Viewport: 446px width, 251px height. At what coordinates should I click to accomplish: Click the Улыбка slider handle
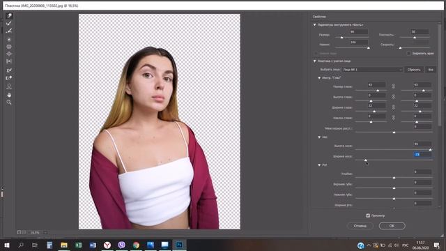pyautogui.click(x=394, y=177)
